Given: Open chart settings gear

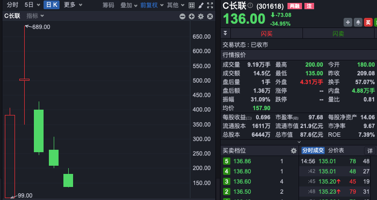Looking at the screenshot, I should 201,16.
